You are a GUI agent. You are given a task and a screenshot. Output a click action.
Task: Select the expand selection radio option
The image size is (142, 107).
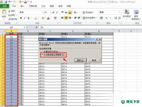pos(42,52)
